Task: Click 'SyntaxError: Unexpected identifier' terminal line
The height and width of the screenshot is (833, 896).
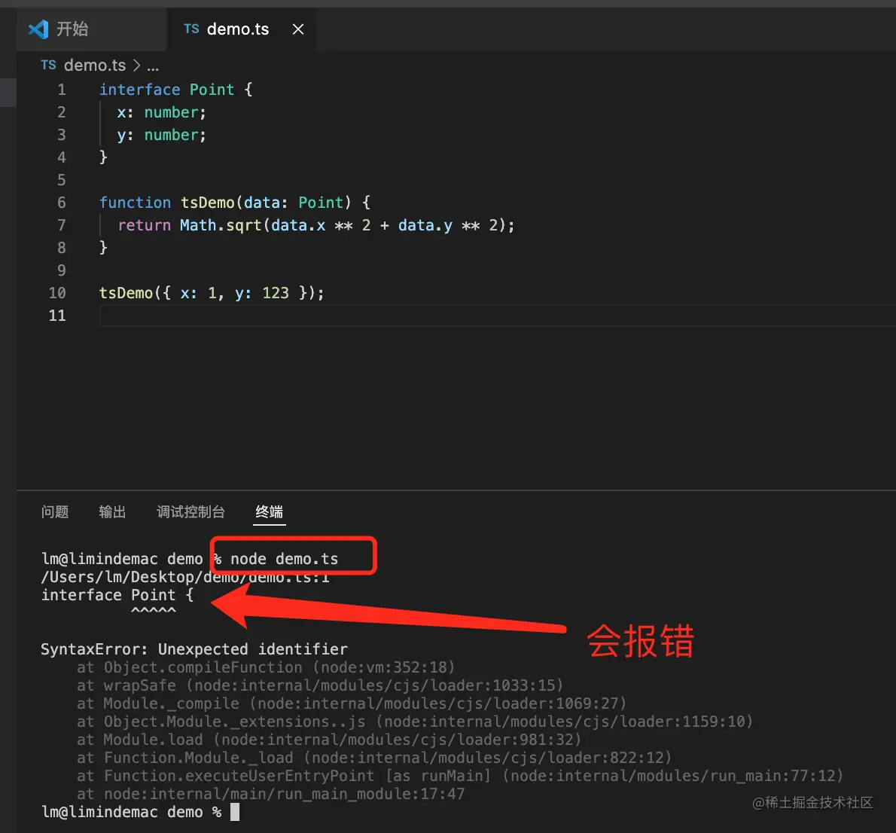Action: (x=194, y=649)
